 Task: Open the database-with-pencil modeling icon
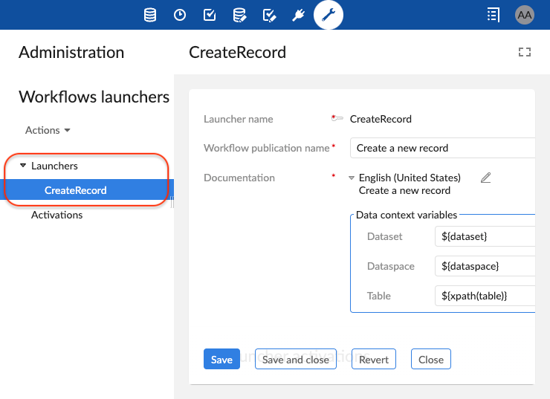coord(239,15)
